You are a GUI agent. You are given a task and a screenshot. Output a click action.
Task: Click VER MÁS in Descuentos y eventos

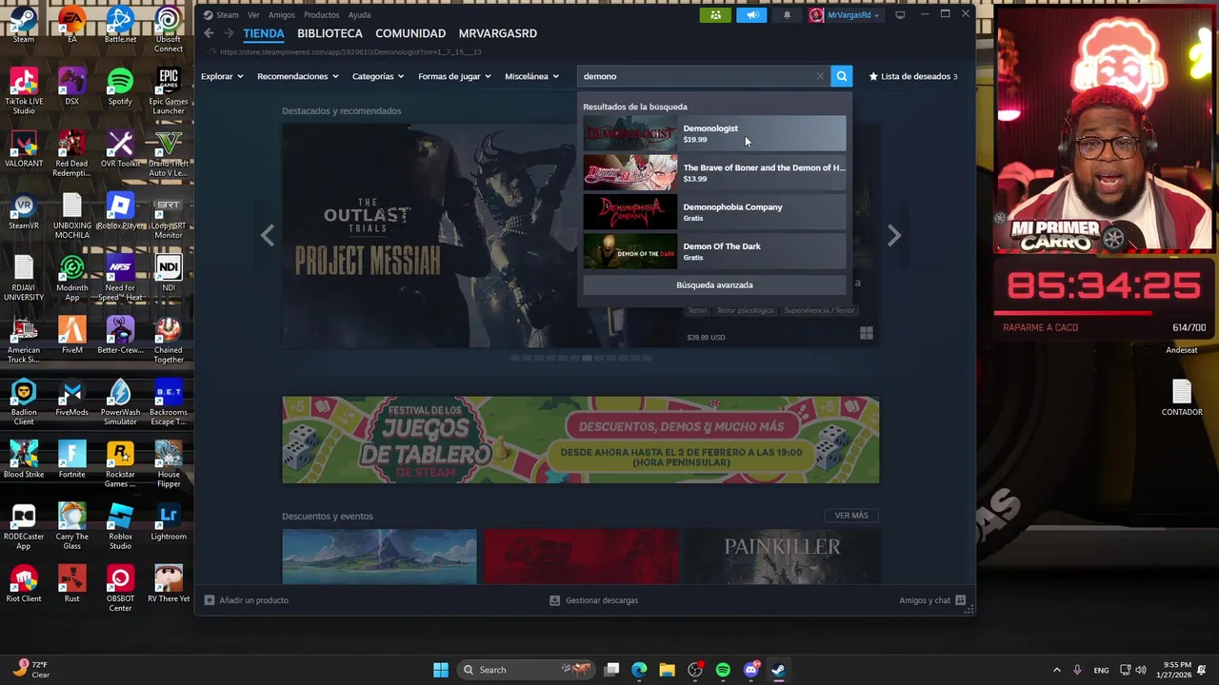tap(851, 516)
